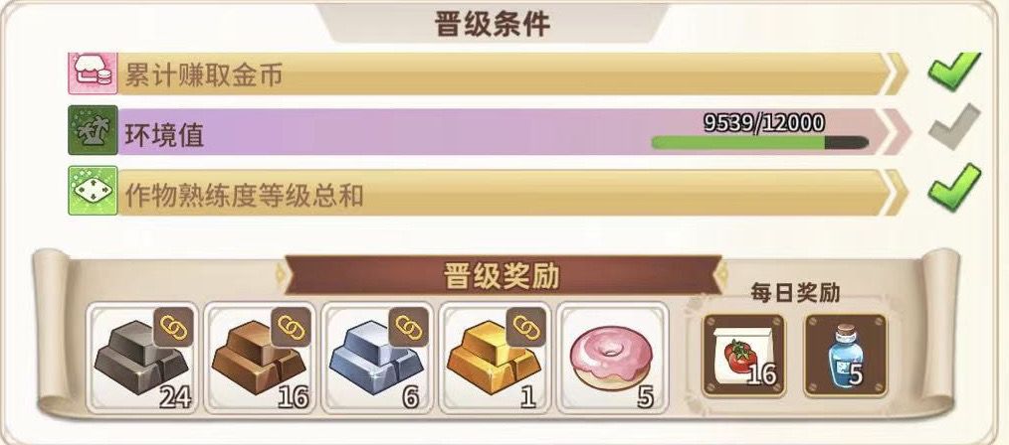Select the 晋级奖励 banner
Image resolution: width=1009 pixels, height=445 pixels.
[x=502, y=275]
